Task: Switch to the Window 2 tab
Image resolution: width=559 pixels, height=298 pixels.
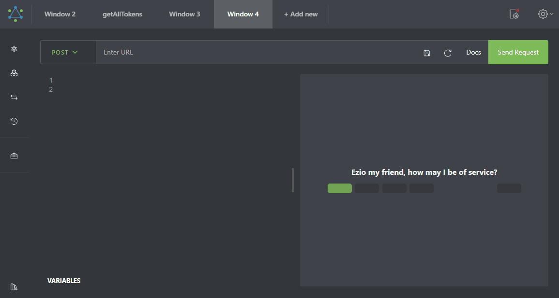Action: 60,14
